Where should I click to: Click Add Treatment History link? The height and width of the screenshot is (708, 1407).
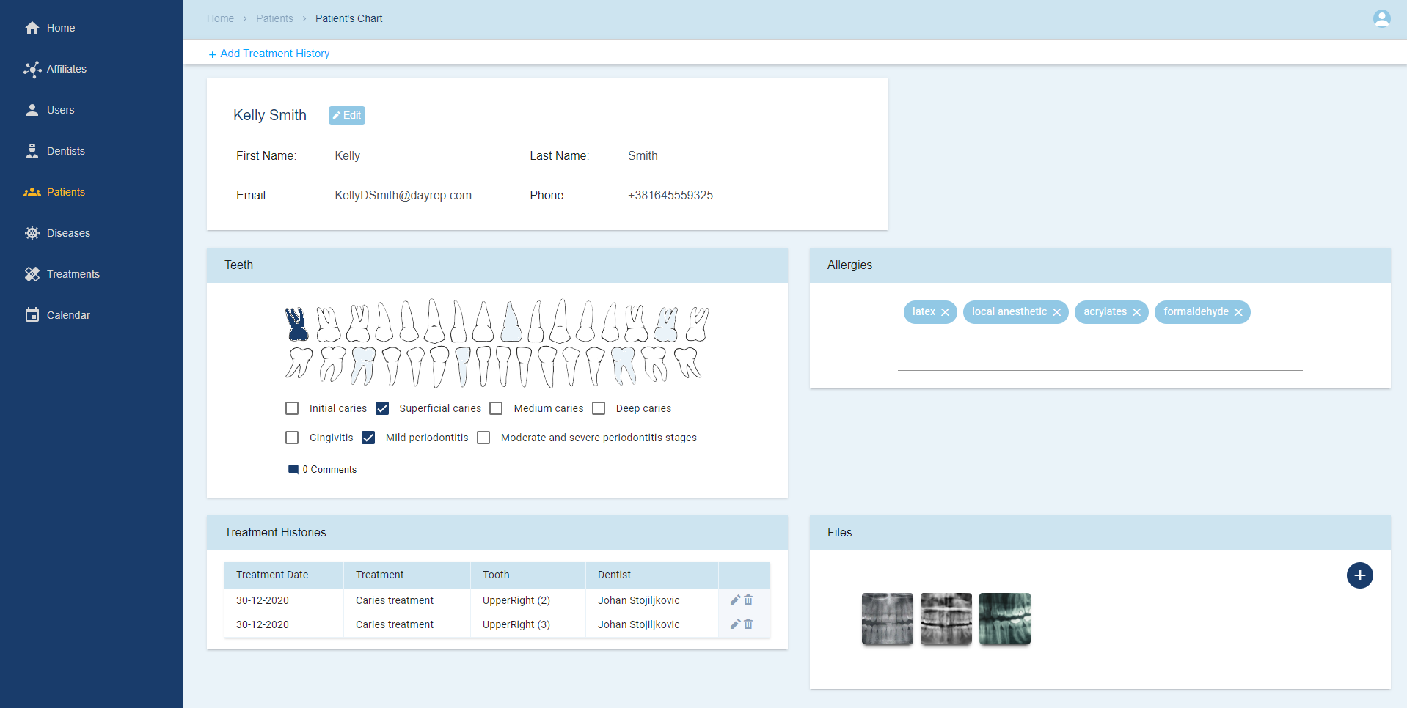pos(269,54)
